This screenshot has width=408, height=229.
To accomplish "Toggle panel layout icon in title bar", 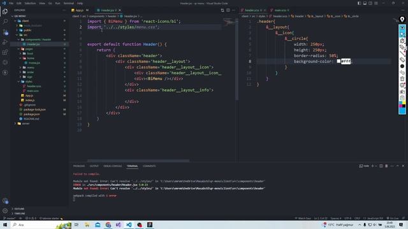I will coord(365,3).
